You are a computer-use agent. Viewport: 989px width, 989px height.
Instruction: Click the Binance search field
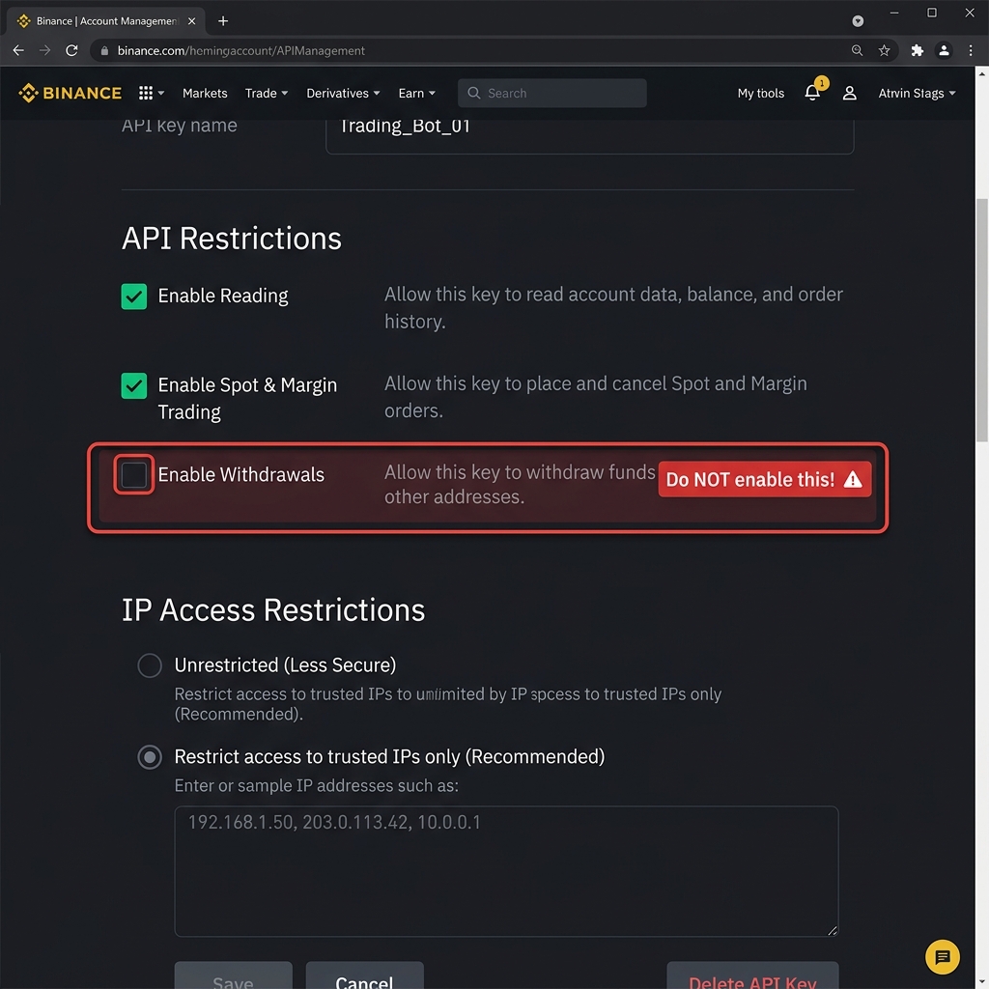tap(551, 93)
